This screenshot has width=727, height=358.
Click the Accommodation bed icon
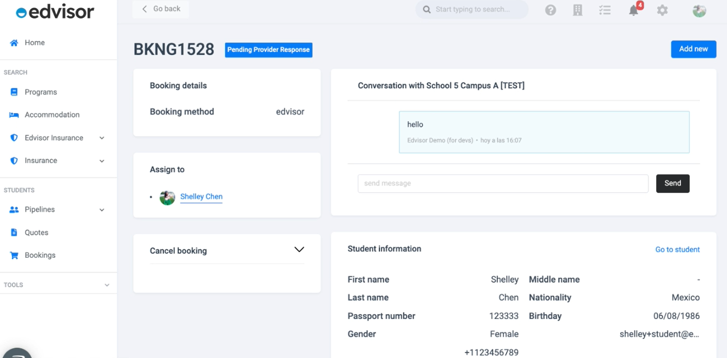[x=14, y=115]
